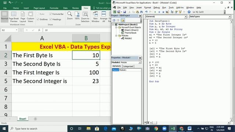Click the Find binoculars icon in VBA toolbar
This screenshot has width=235, height=132.
click(x=141, y=12)
